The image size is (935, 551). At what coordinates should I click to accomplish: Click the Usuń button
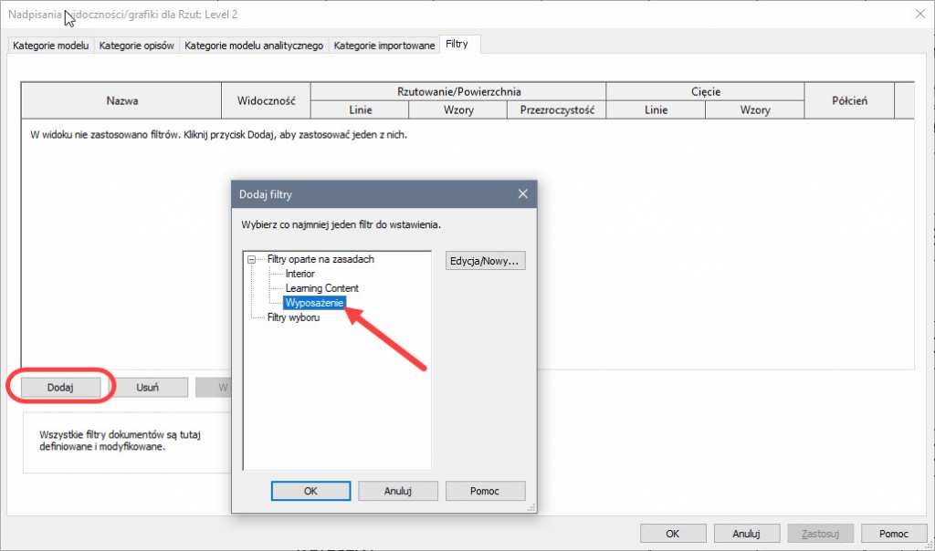(x=147, y=387)
